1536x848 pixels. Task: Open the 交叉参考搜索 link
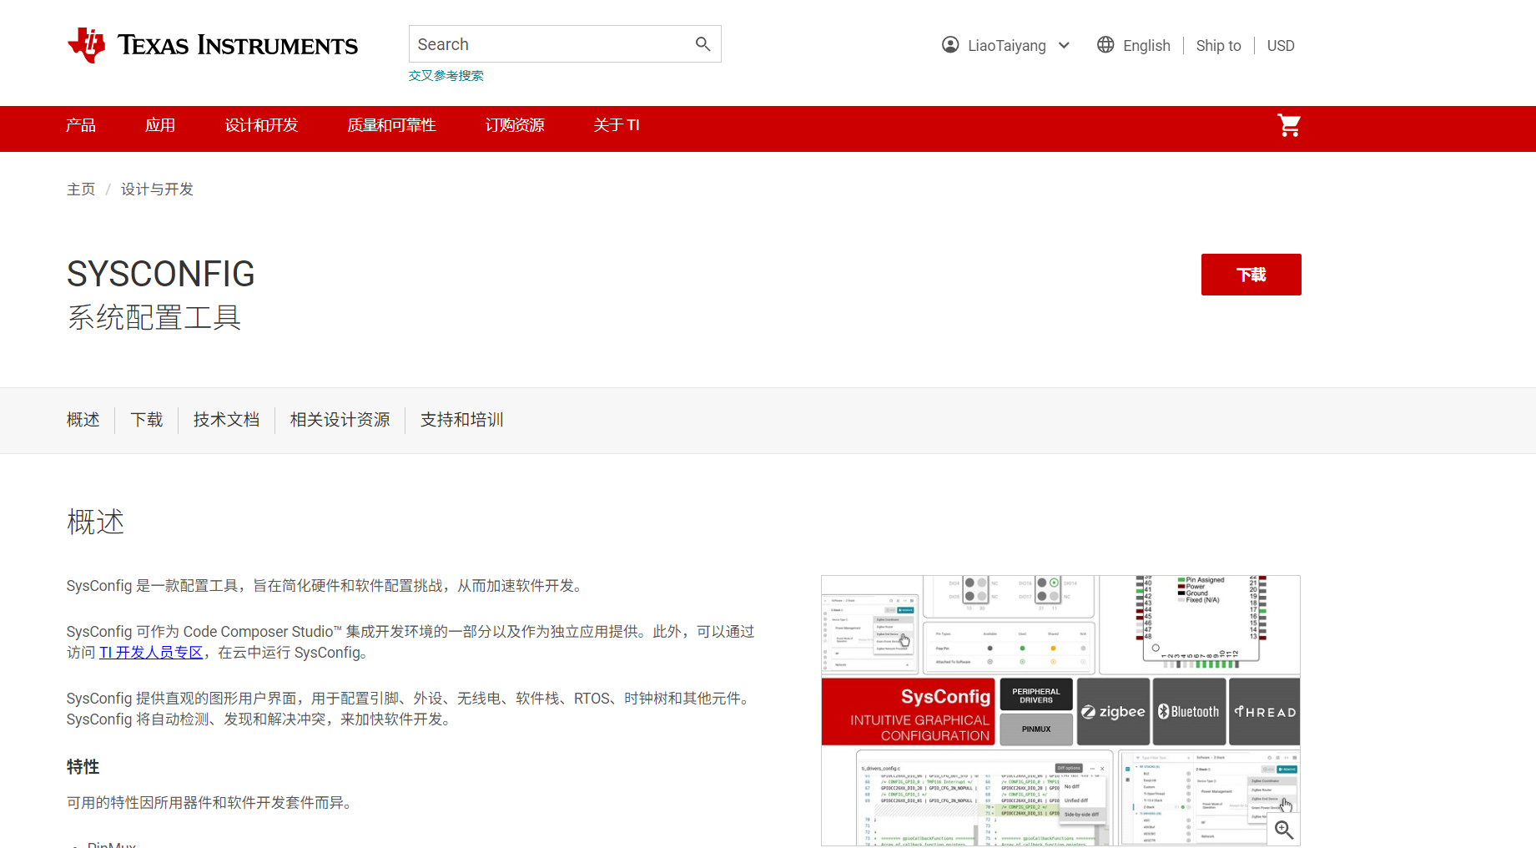tap(446, 76)
